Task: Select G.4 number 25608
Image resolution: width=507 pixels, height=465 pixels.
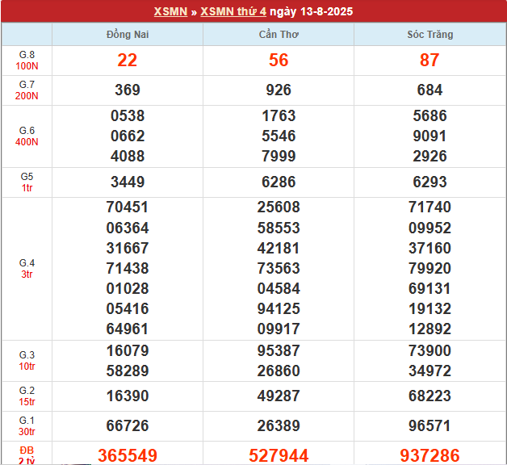Action: [279, 207]
